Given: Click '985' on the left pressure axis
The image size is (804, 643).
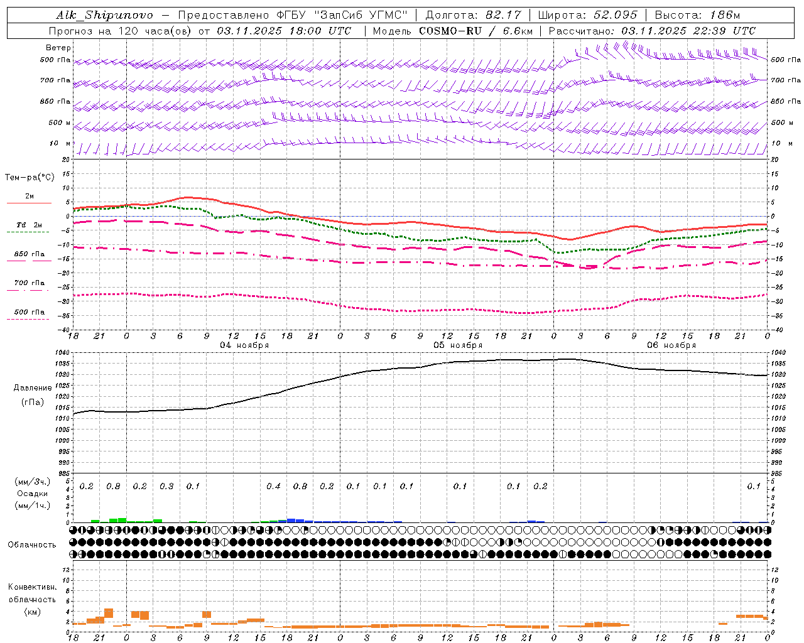Looking at the screenshot, I should (x=65, y=473).
